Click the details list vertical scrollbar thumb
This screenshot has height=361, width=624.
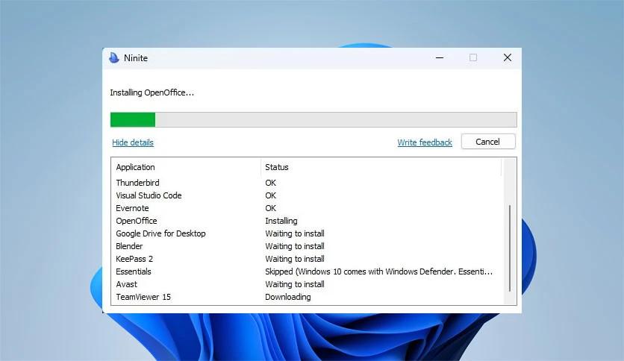(509, 248)
